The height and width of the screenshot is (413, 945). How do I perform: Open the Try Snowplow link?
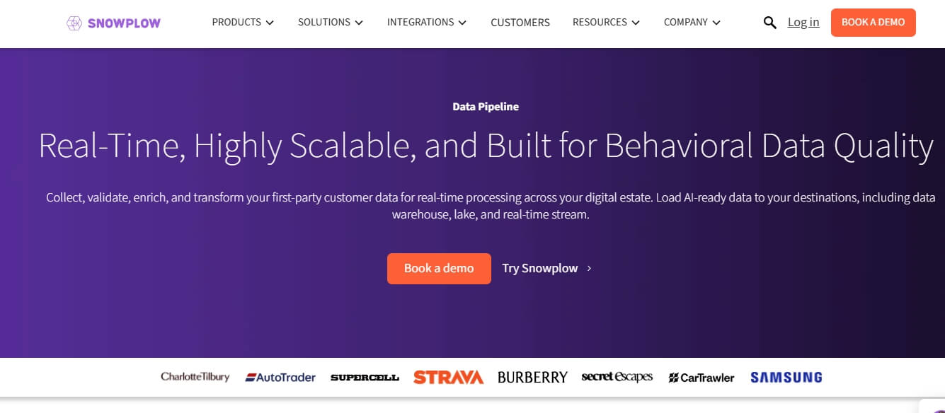pos(541,268)
